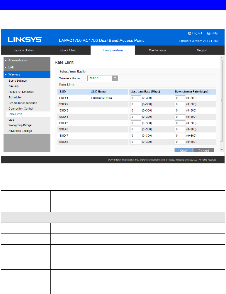Click the Upstream Rate (Mbps) column header
The image size is (226, 294).
[x=145, y=92]
